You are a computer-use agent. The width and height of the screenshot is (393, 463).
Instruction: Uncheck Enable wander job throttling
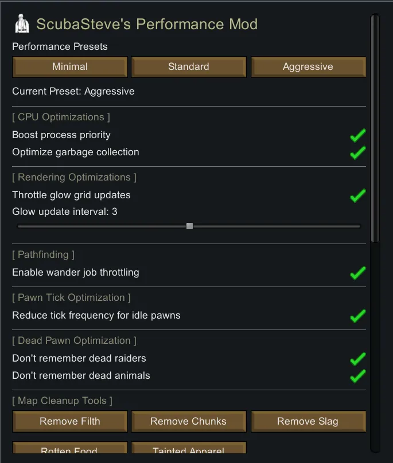point(358,273)
